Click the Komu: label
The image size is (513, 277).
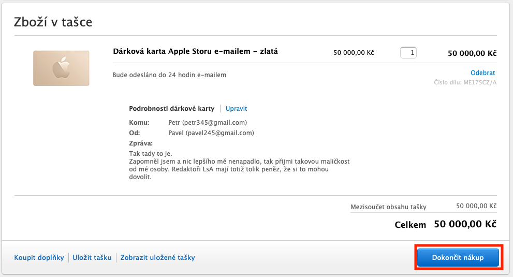click(139, 123)
